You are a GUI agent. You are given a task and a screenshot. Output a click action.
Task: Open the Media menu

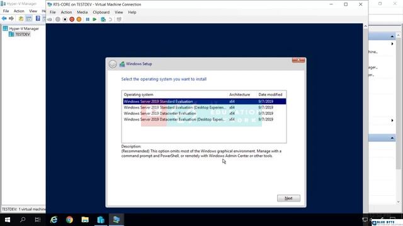click(82, 13)
